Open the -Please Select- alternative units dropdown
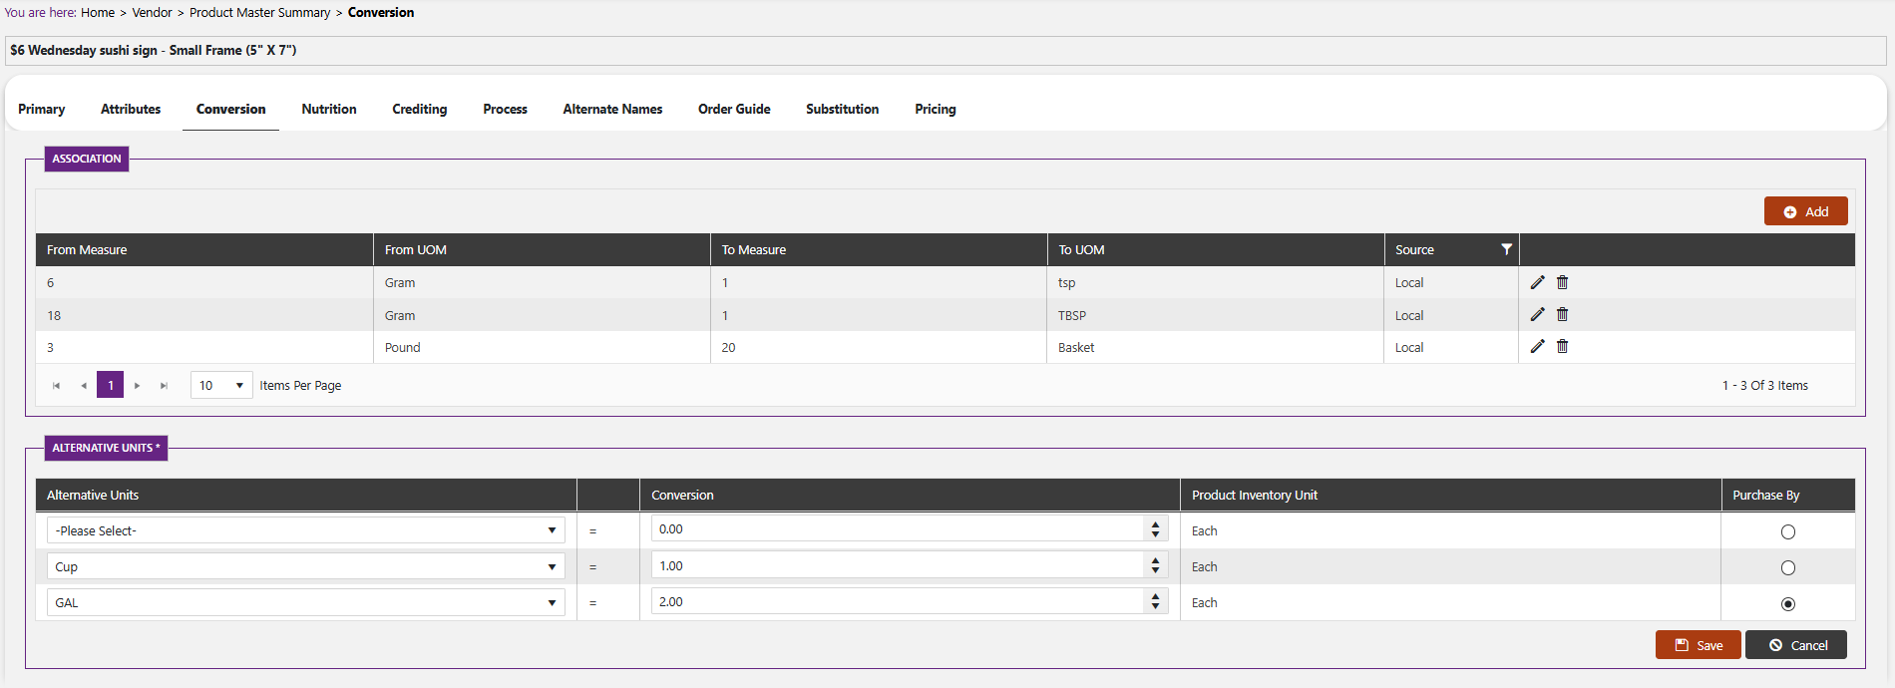Image resolution: width=1895 pixels, height=688 pixels. tap(306, 530)
